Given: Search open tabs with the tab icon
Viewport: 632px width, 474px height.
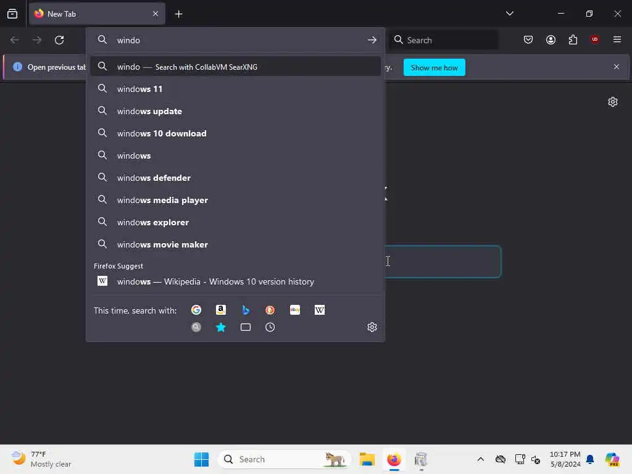Looking at the screenshot, I should point(246,327).
